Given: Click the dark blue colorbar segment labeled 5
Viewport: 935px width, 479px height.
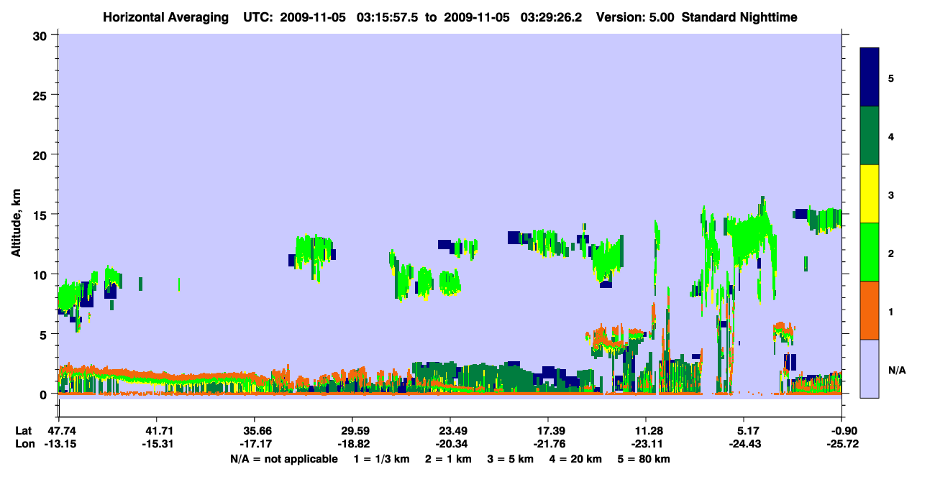Looking at the screenshot, I should tap(870, 78).
